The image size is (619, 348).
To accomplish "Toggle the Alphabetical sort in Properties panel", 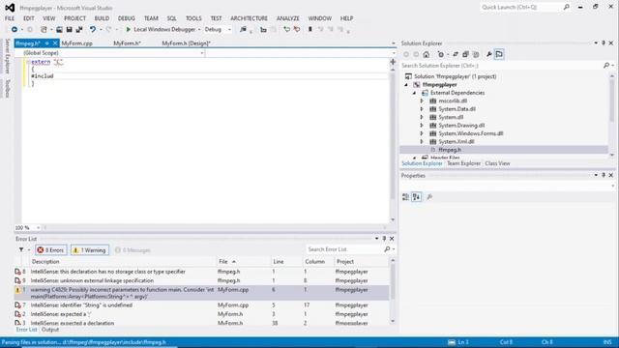I will tap(416, 197).
